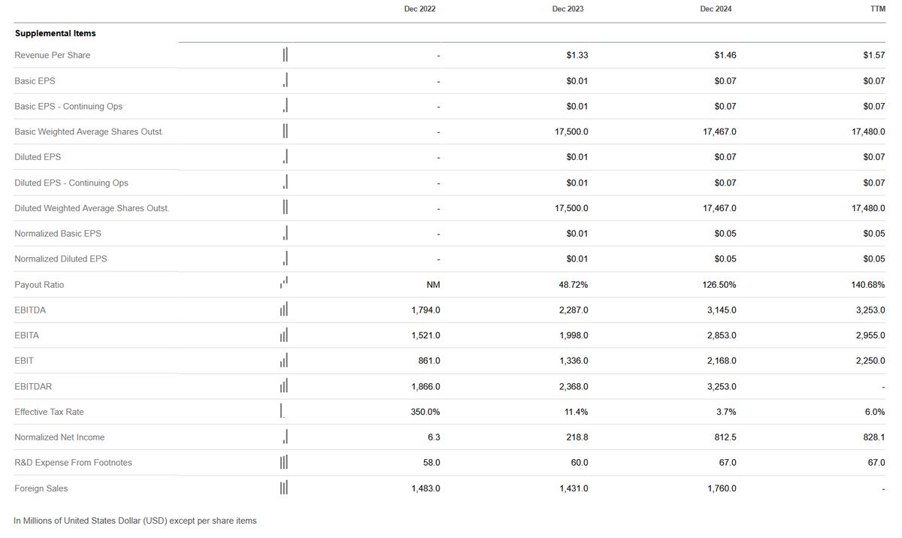The image size is (902, 538).
Task: Click the Dec 2022 column header
Action: click(419, 9)
